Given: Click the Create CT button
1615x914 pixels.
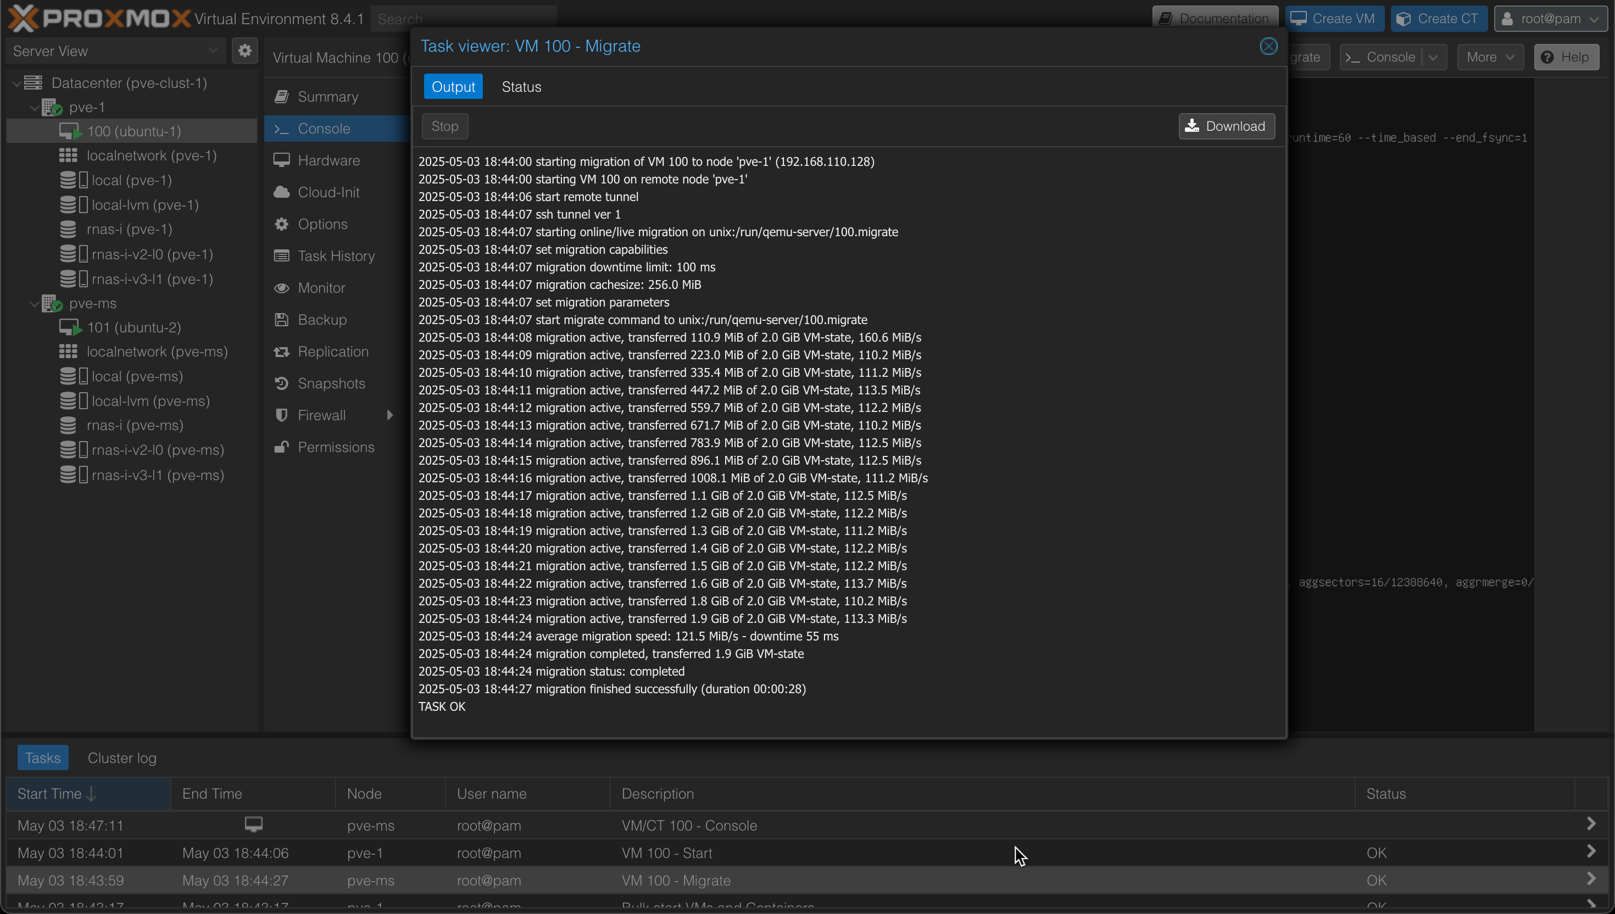Looking at the screenshot, I should pos(1439,19).
